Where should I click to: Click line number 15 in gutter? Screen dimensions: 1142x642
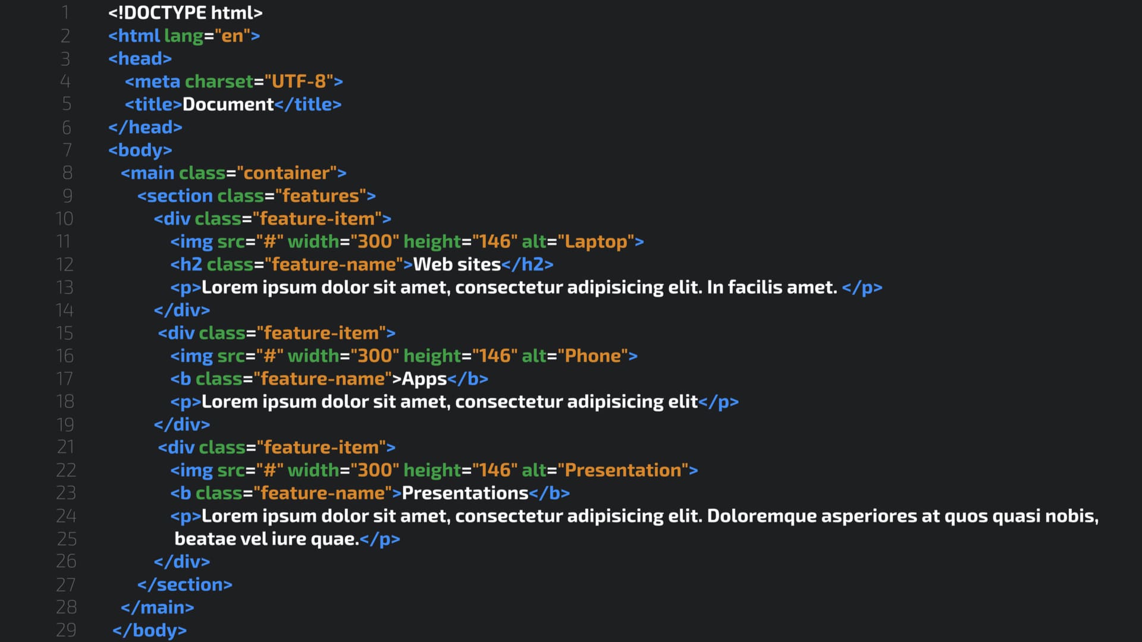(x=64, y=333)
